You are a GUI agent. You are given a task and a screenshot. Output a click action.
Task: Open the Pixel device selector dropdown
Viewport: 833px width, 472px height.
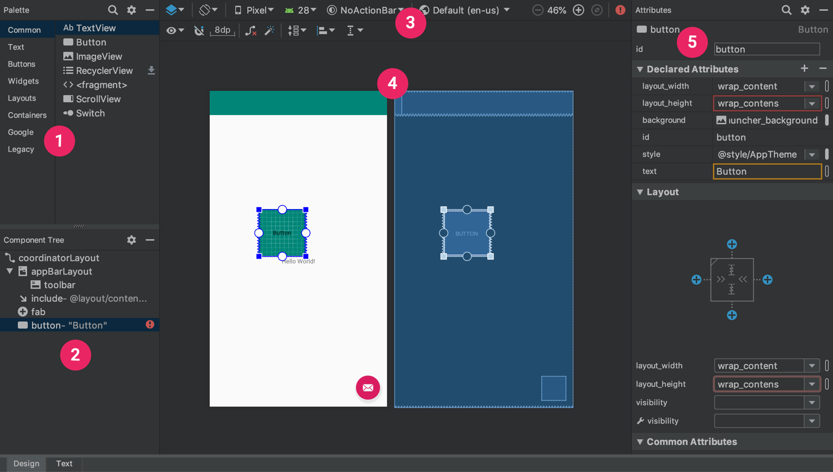(x=253, y=9)
